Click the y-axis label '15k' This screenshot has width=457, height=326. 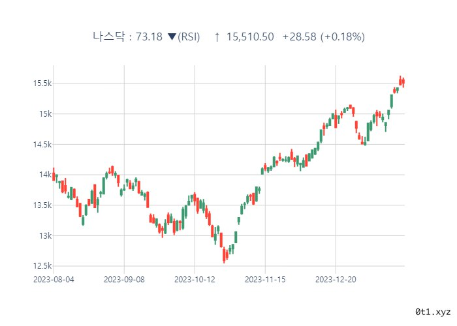46,114
